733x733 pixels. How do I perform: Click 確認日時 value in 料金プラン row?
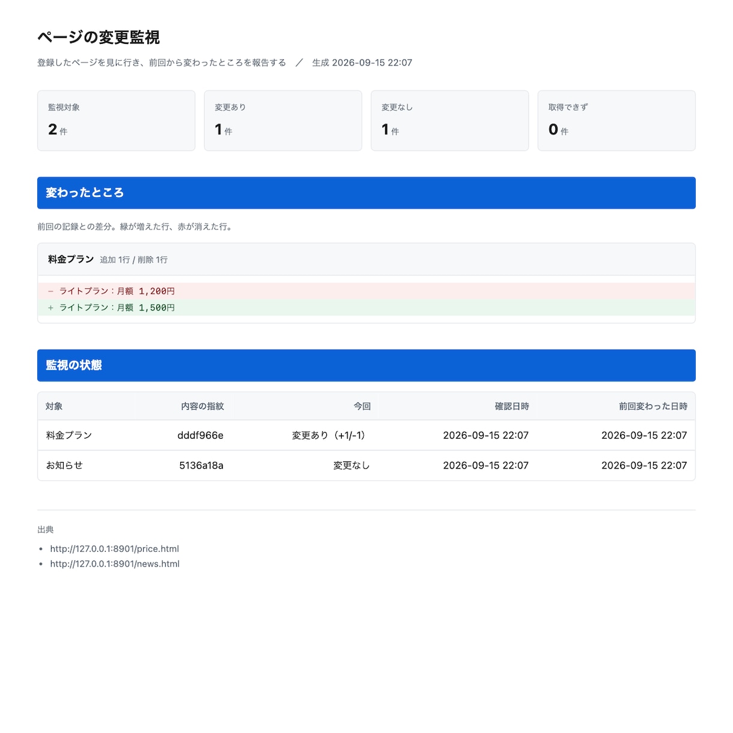486,435
